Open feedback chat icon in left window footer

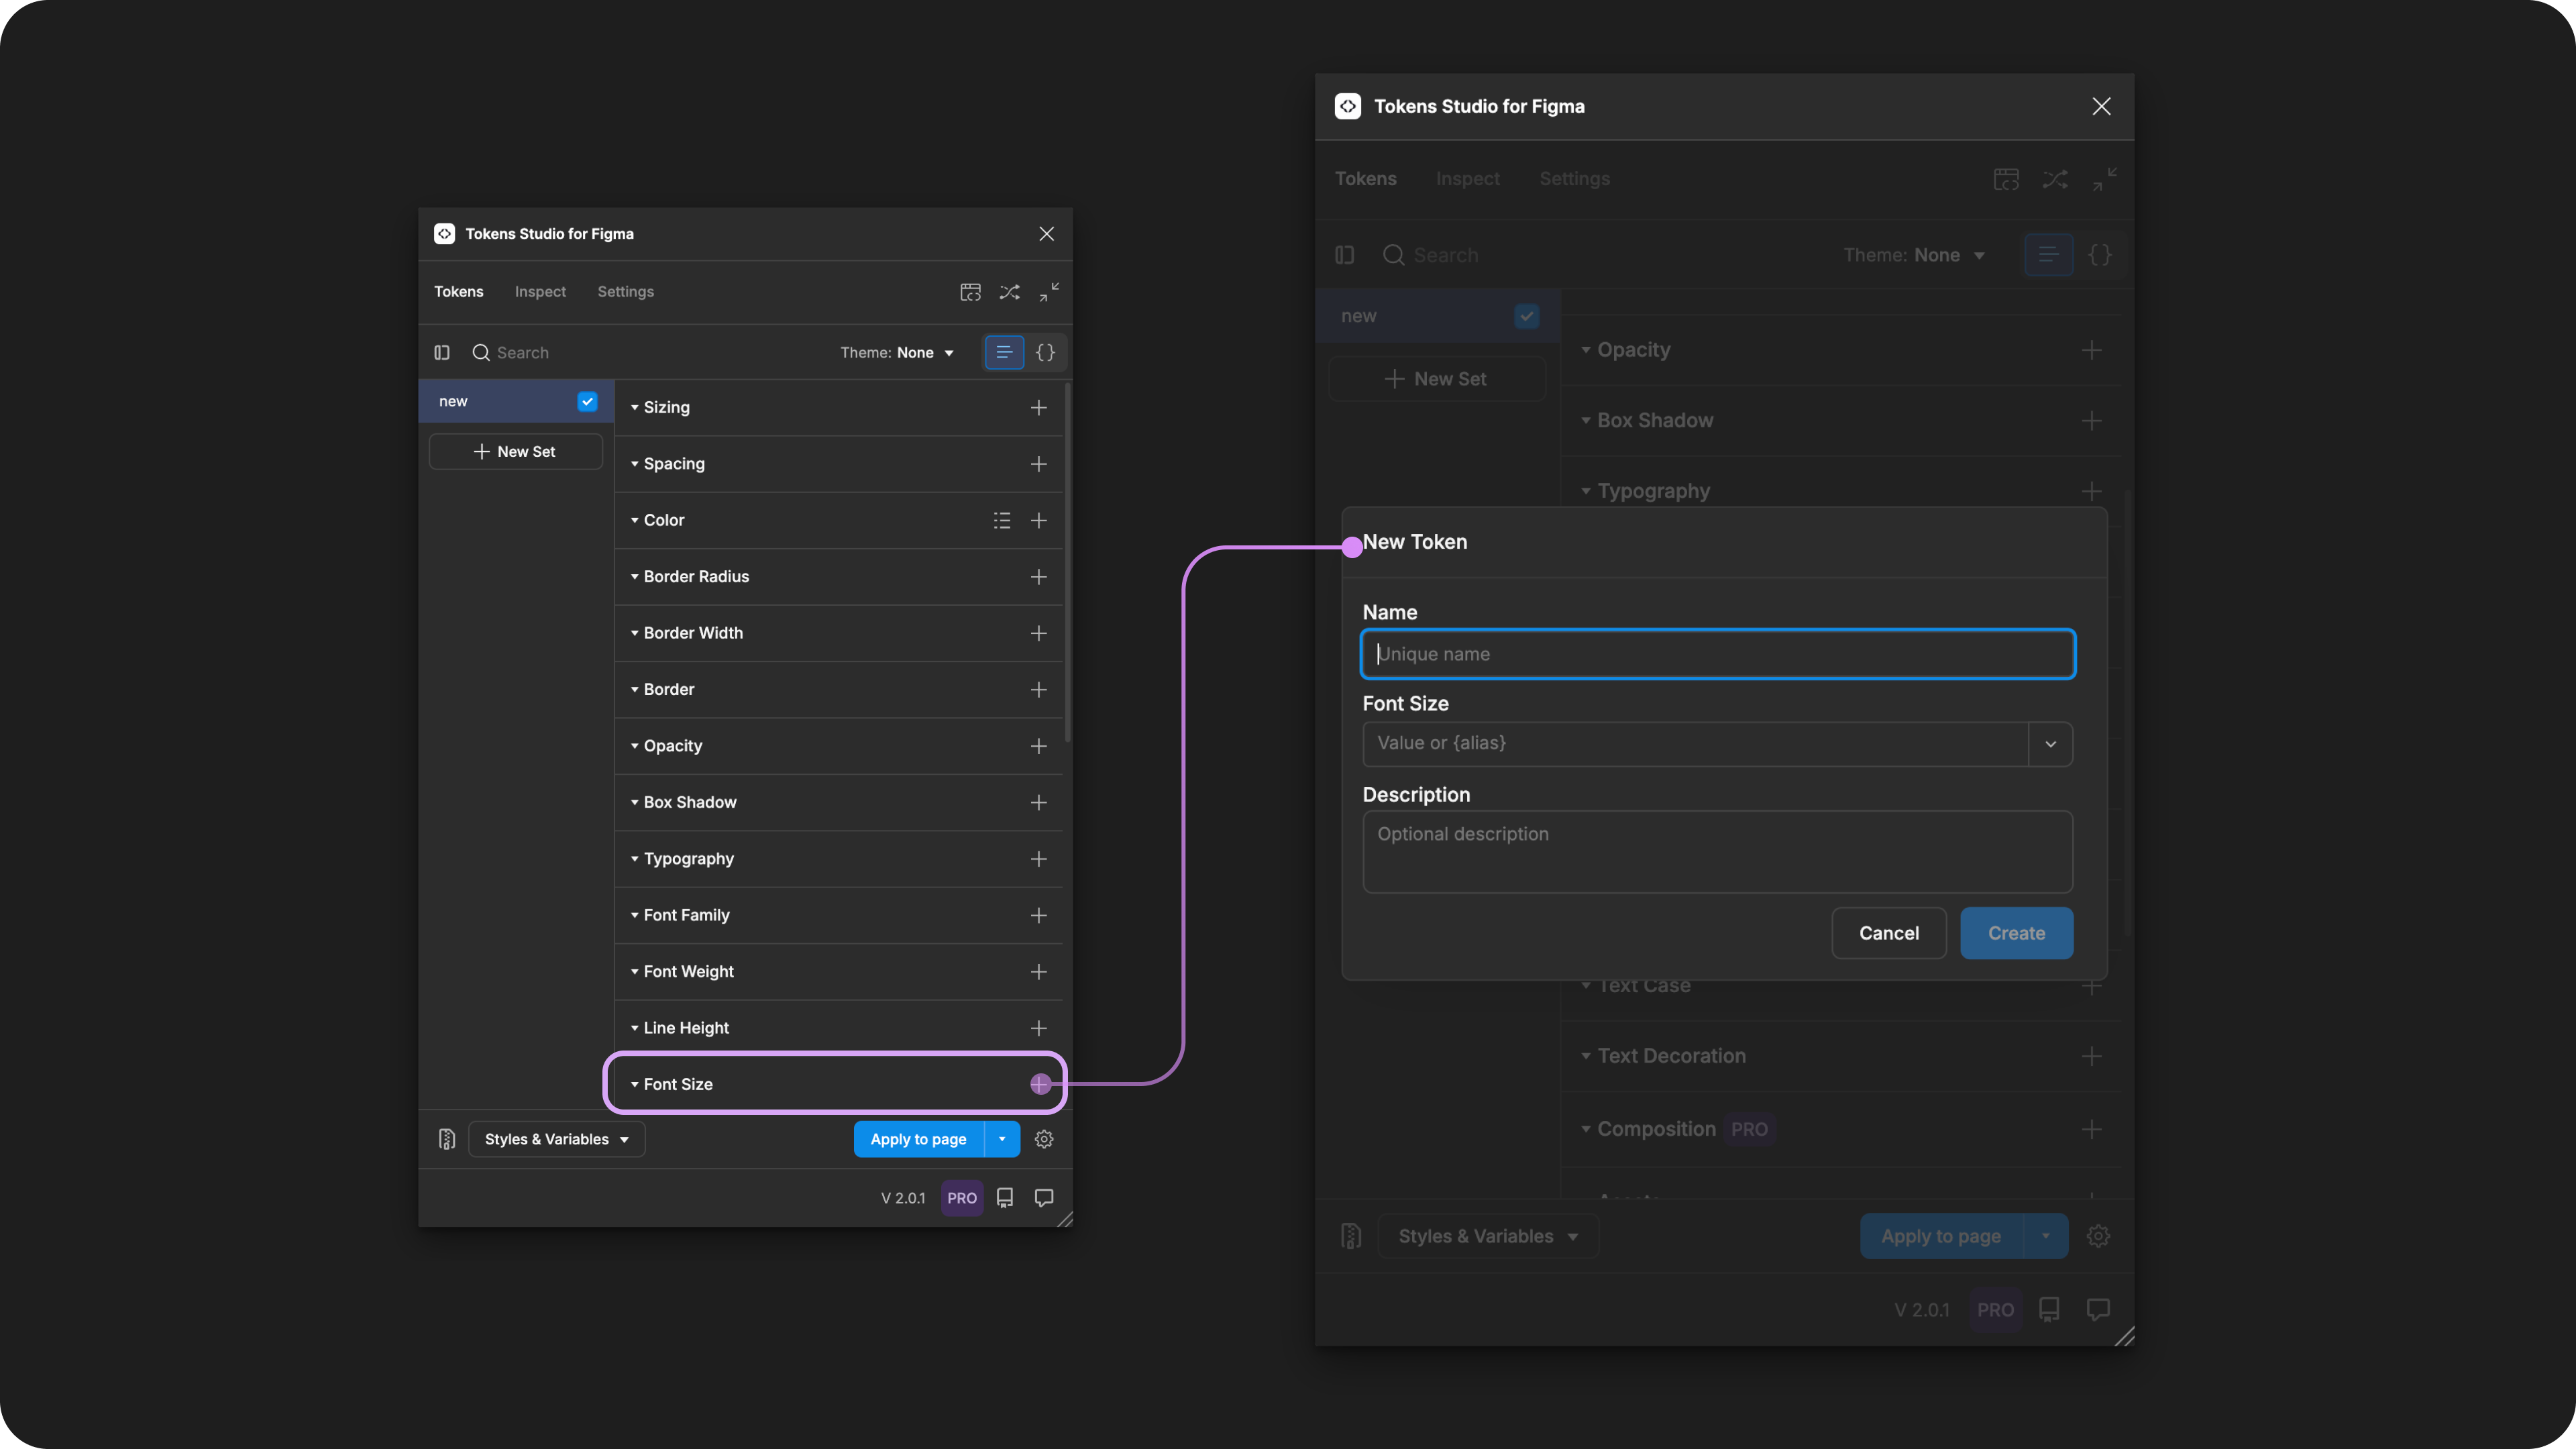point(1044,1198)
